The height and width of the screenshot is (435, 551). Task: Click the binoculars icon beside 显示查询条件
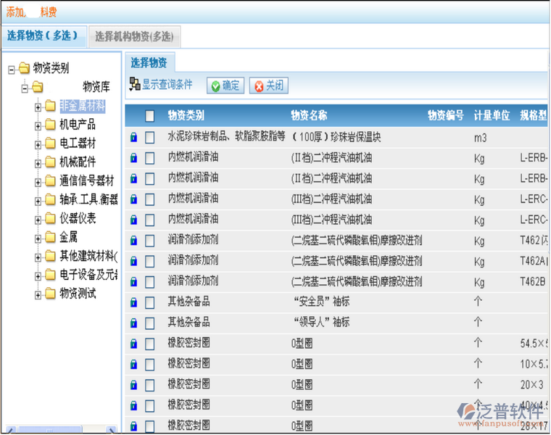pos(135,85)
